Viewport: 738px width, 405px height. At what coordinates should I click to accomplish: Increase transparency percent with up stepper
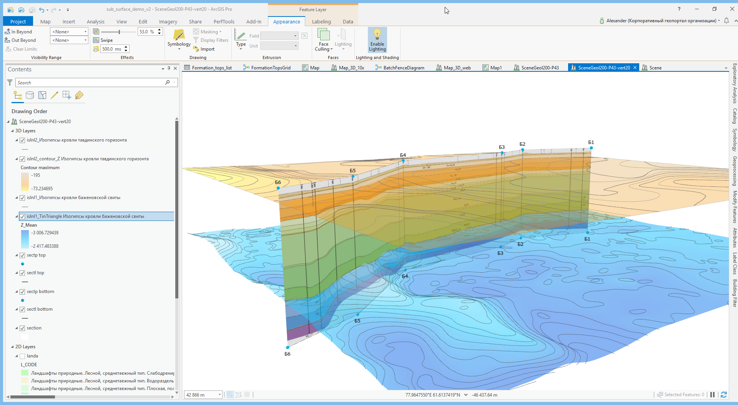pyautogui.click(x=160, y=30)
